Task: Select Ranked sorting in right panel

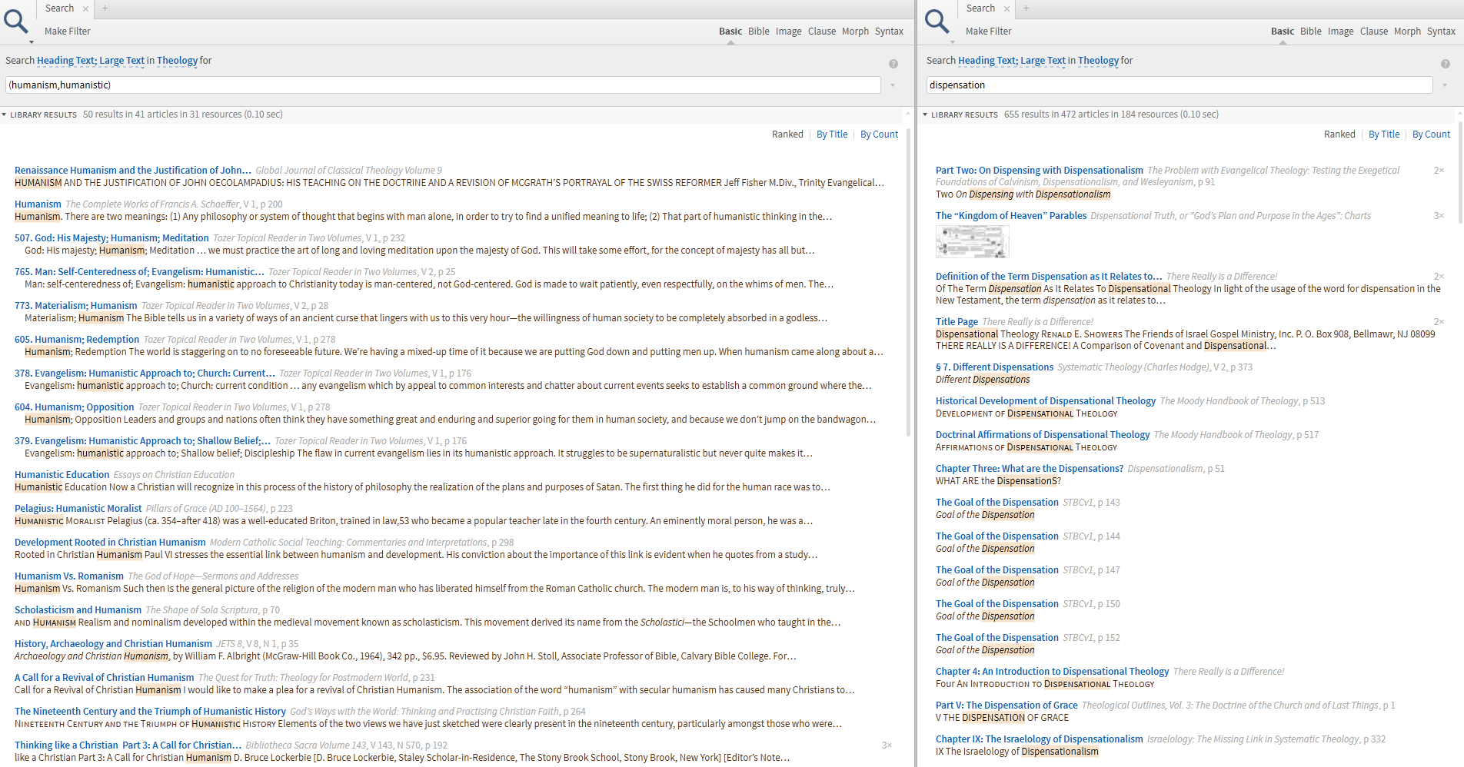Action: point(1339,134)
